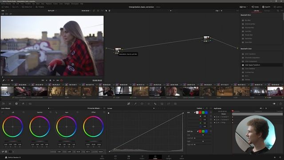Screen dimensions: 284x160
Task: Open the Lightbox view button
Action: tap(278, 7)
